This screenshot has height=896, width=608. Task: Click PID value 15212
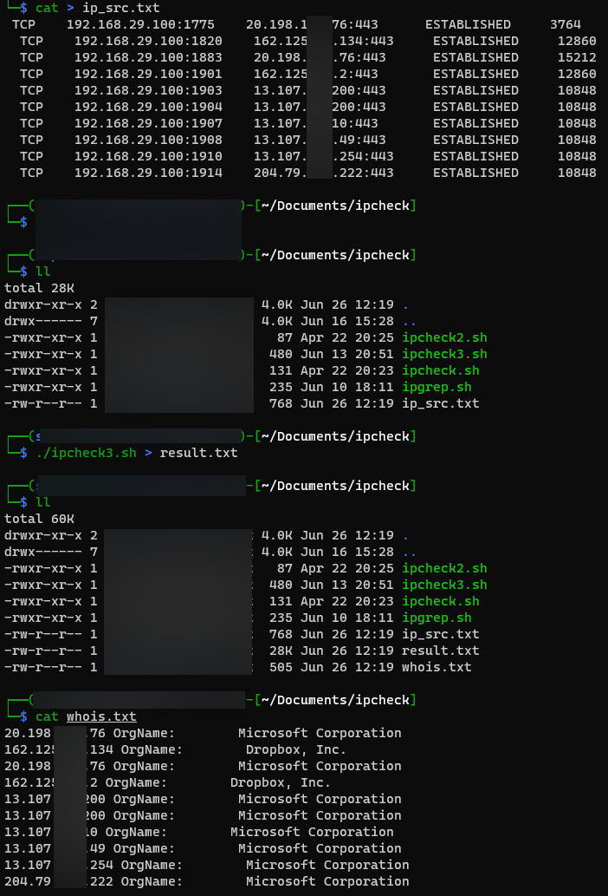coord(577,58)
